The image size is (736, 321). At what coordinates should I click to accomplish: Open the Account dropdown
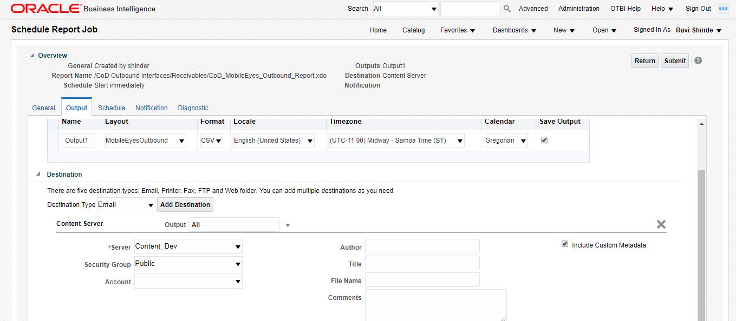click(188, 281)
